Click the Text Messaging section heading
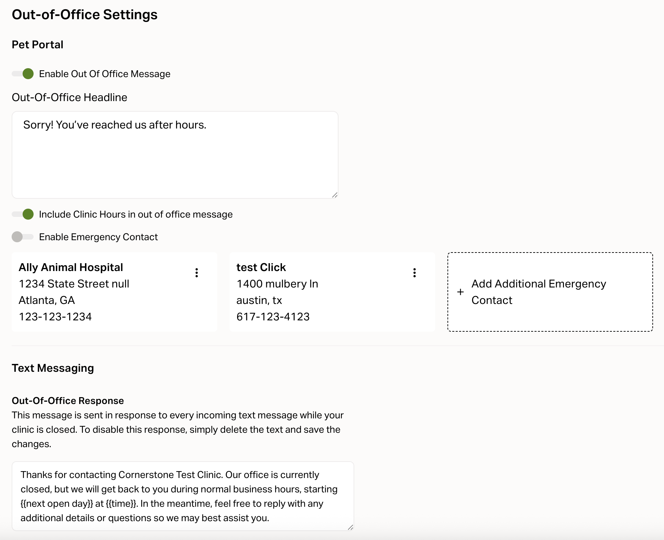 [53, 368]
